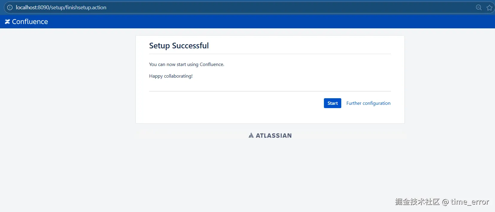
Task: Click the time_error watermark text
Action: (x=470, y=202)
